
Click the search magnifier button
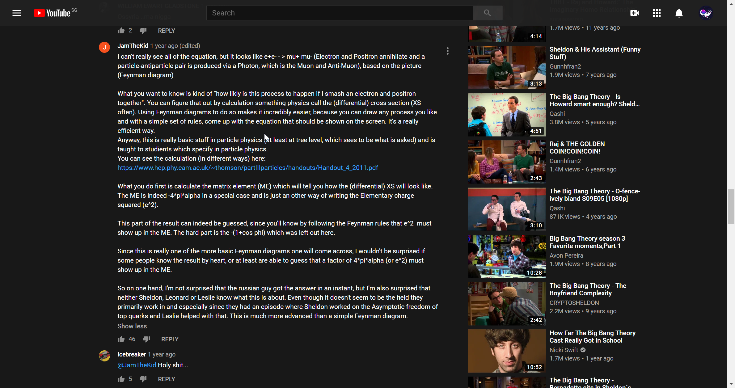(x=487, y=13)
